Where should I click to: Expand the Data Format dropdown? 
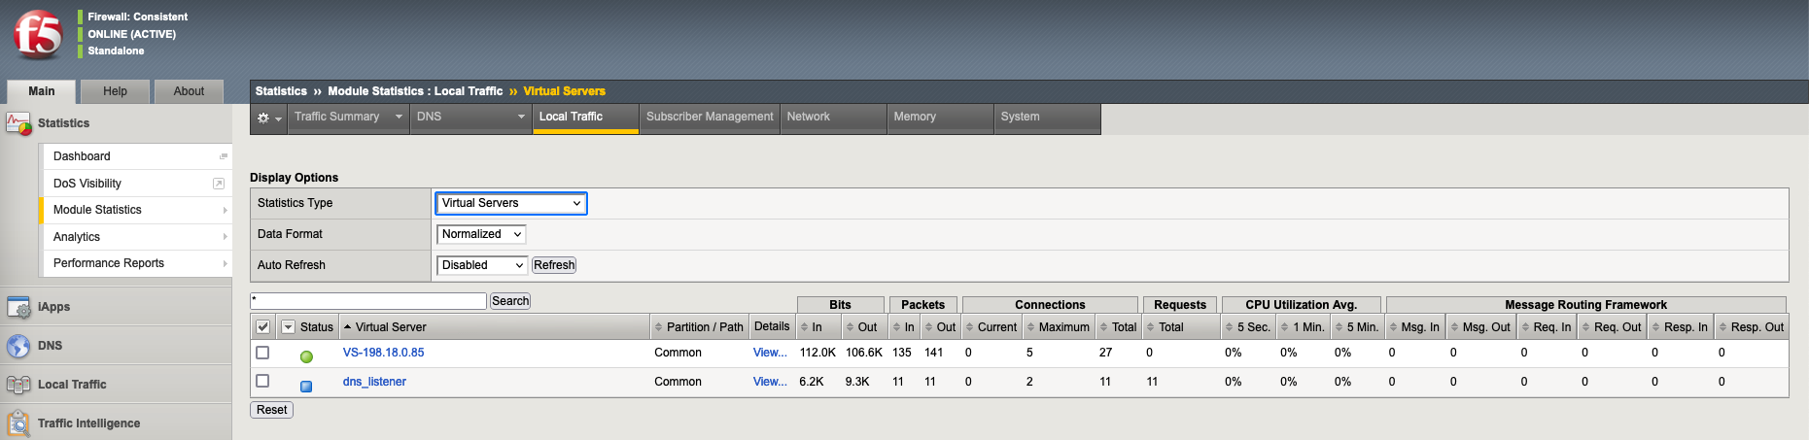point(481,234)
